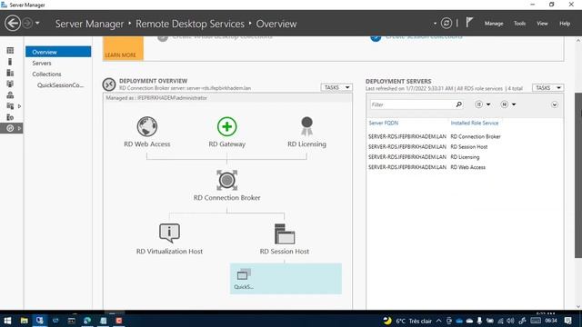
Task: Select the RD Licensing row in Deployment Servers list
Action: (464, 157)
